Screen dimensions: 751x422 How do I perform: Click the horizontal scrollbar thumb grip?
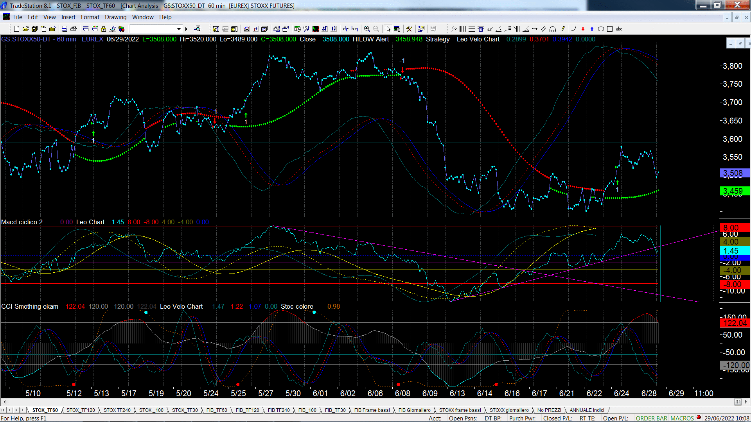pos(737,402)
